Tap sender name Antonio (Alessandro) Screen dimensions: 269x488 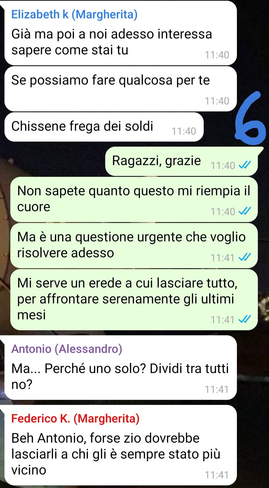point(67,349)
